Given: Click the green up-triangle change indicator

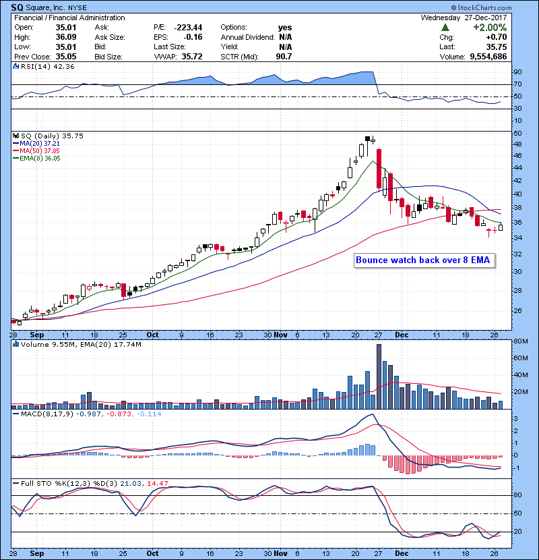Looking at the screenshot, I should click(x=445, y=27).
